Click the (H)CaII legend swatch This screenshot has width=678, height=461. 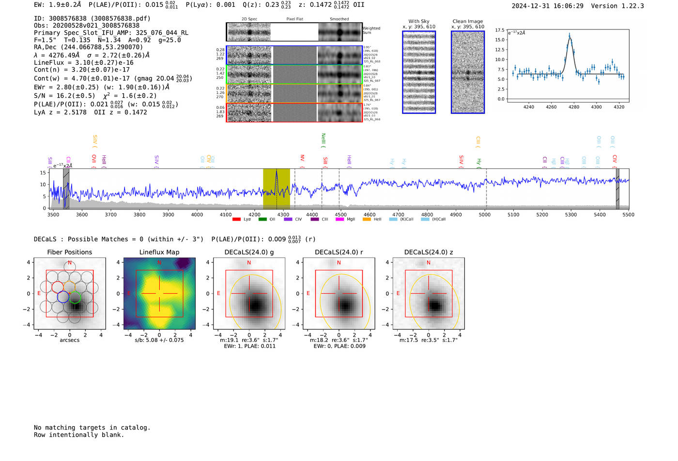point(425,220)
